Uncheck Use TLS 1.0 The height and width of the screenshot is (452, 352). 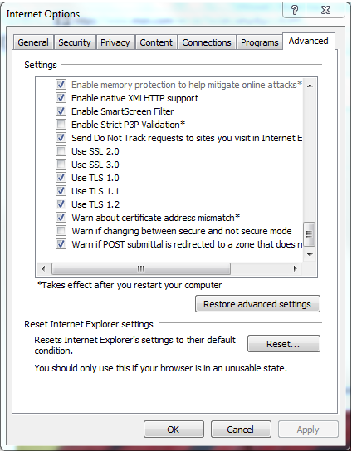click(61, 177)
